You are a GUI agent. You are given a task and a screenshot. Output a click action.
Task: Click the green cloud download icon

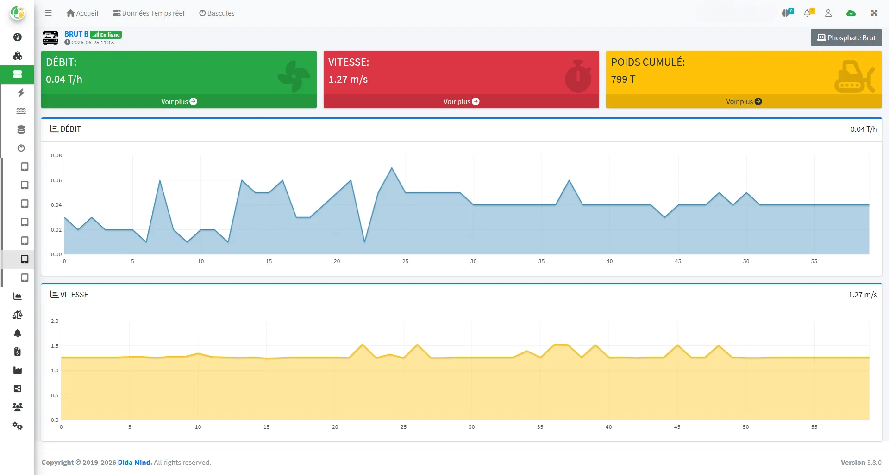point(851,13)
